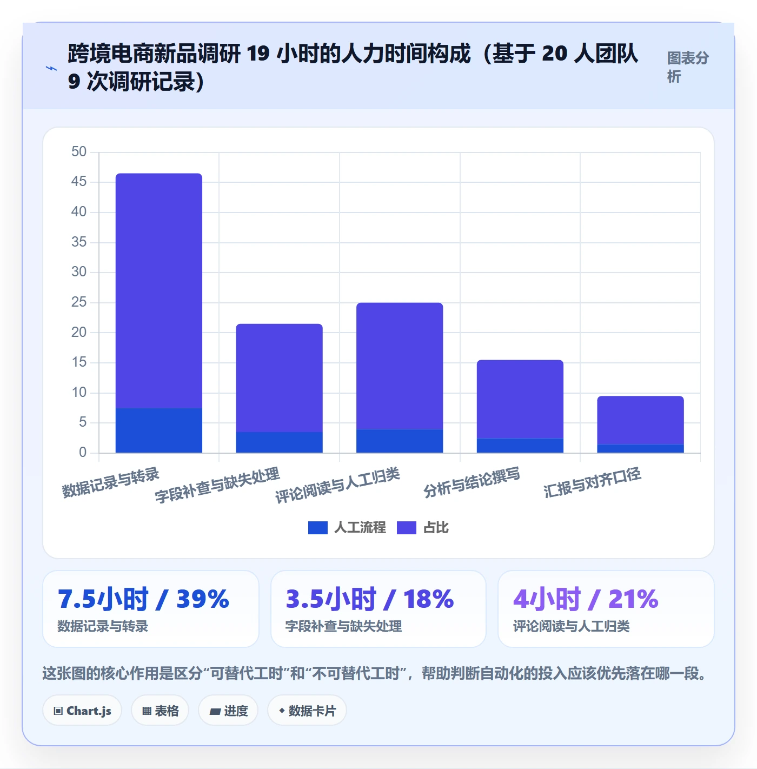Toggle the 占比 legend color box
Viewport: 757px width, 769px height.
[407, 528]
